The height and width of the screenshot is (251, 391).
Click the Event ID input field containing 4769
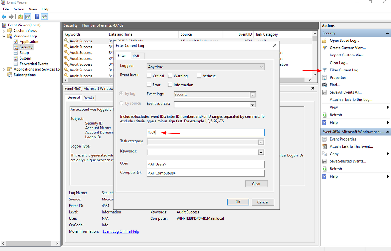[x=205, y=133]
